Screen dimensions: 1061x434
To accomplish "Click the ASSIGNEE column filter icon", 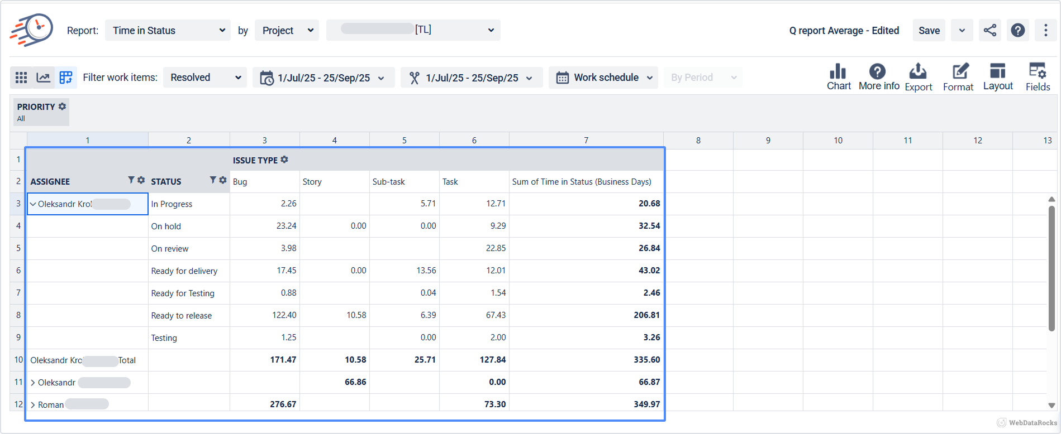I will pos(131,180).
